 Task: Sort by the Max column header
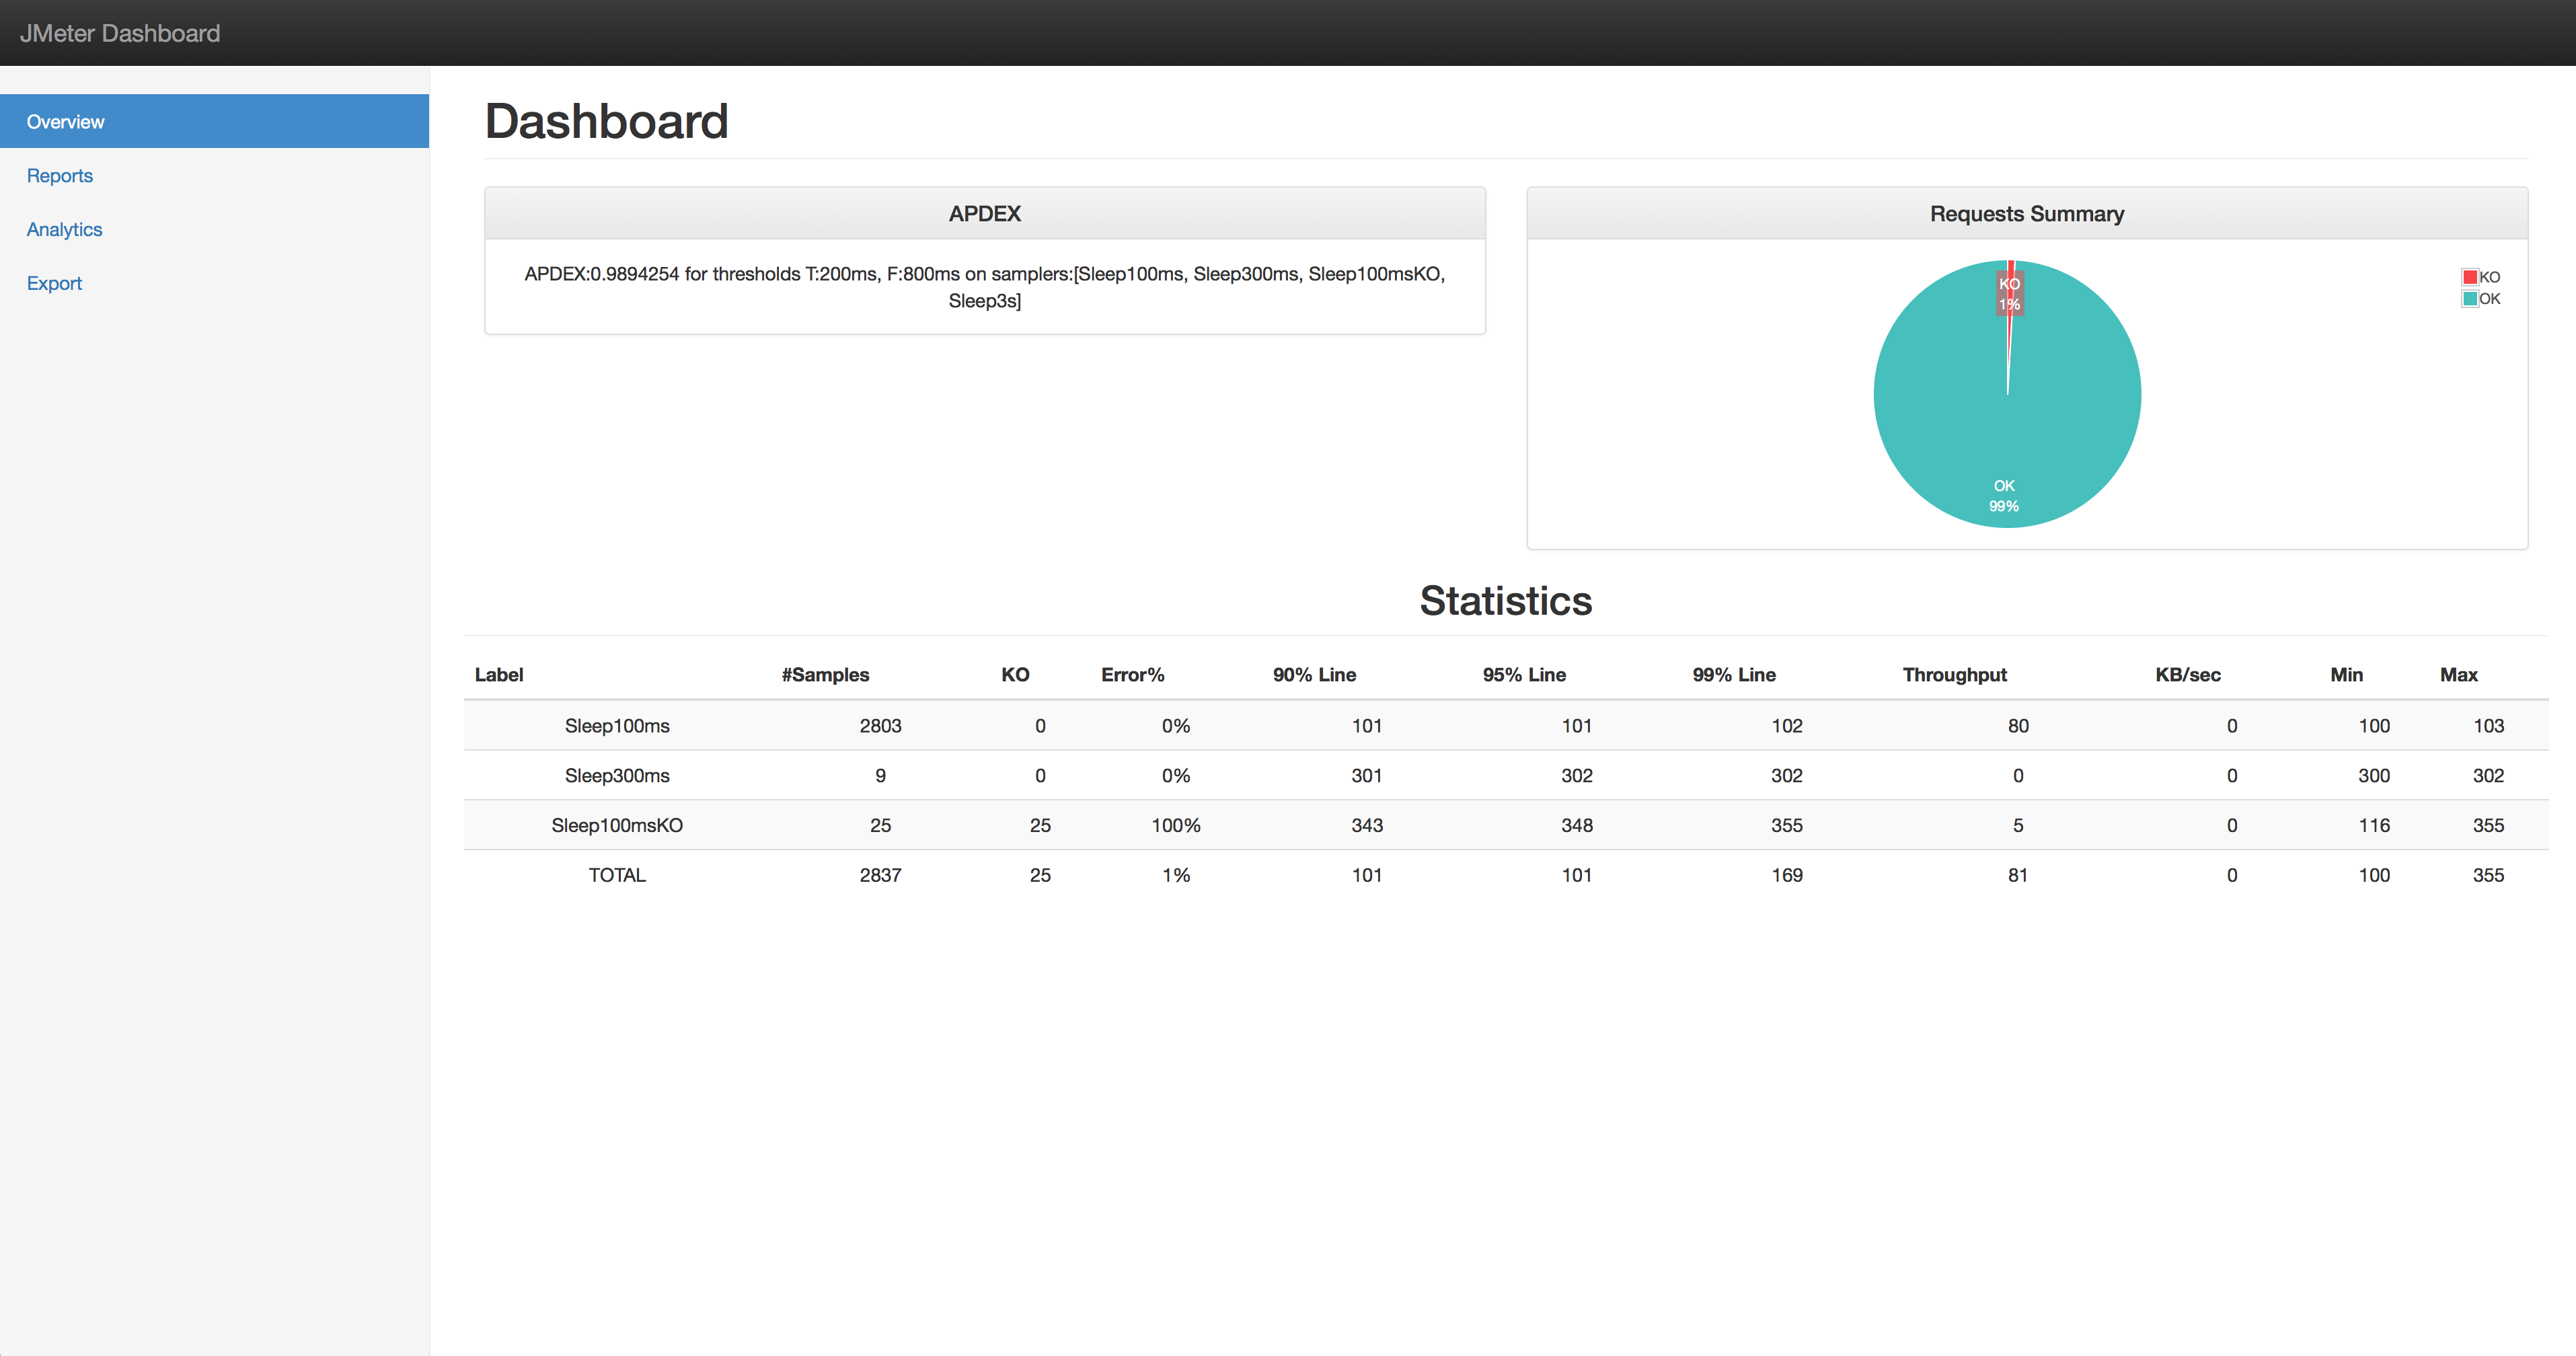click(x=2458, y=675)
